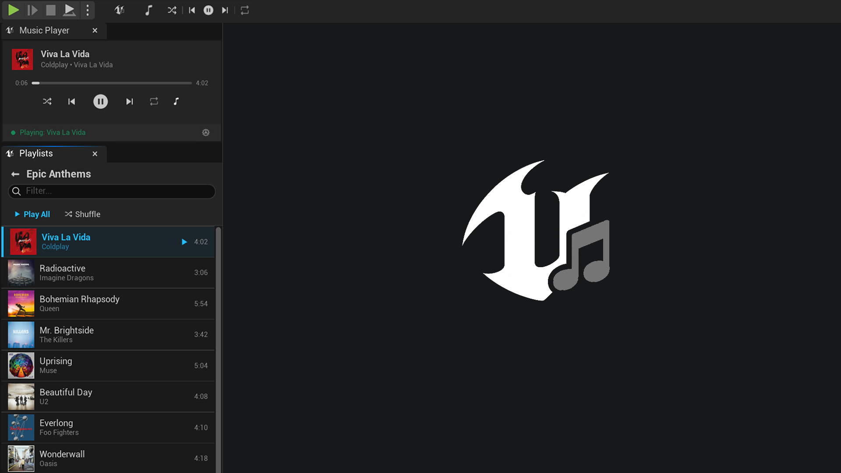This screenshot has width=841, height=473.
Task: Go back from Epic Anthems playlist
Action: (15, 174)
